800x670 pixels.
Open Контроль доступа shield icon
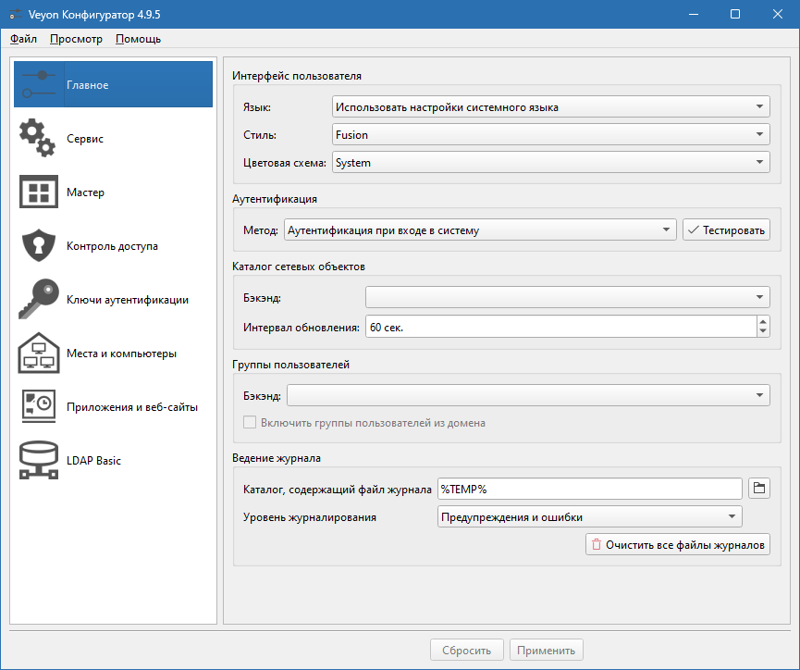pos(38,246)
